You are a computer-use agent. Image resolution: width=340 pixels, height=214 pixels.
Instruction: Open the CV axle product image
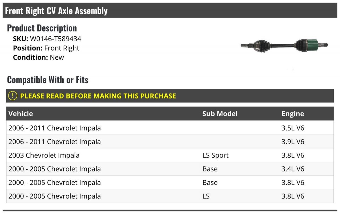(284, 45)
